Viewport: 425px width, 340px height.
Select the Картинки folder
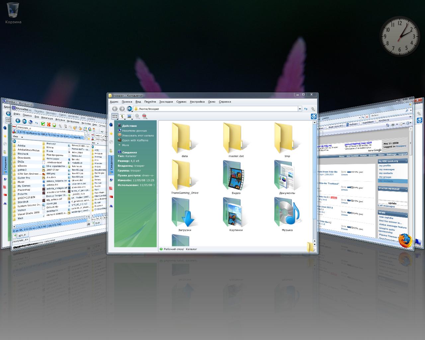tap(236, 214)
